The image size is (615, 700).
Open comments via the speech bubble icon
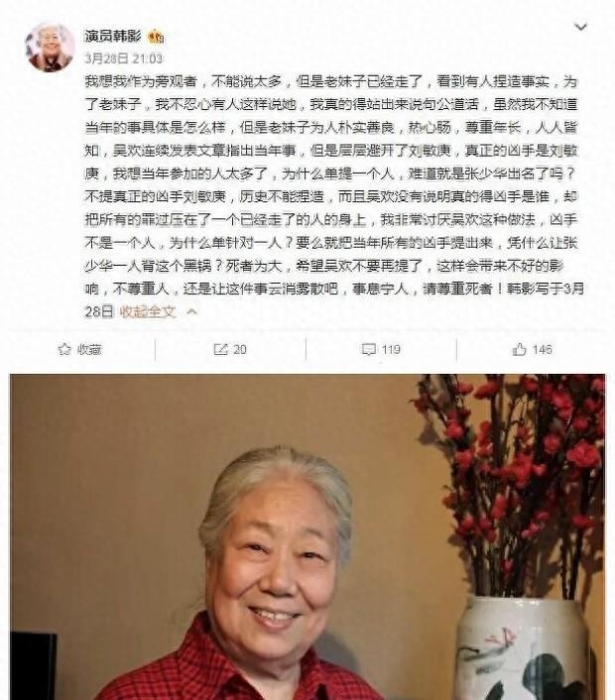click(x=368, y=350)
